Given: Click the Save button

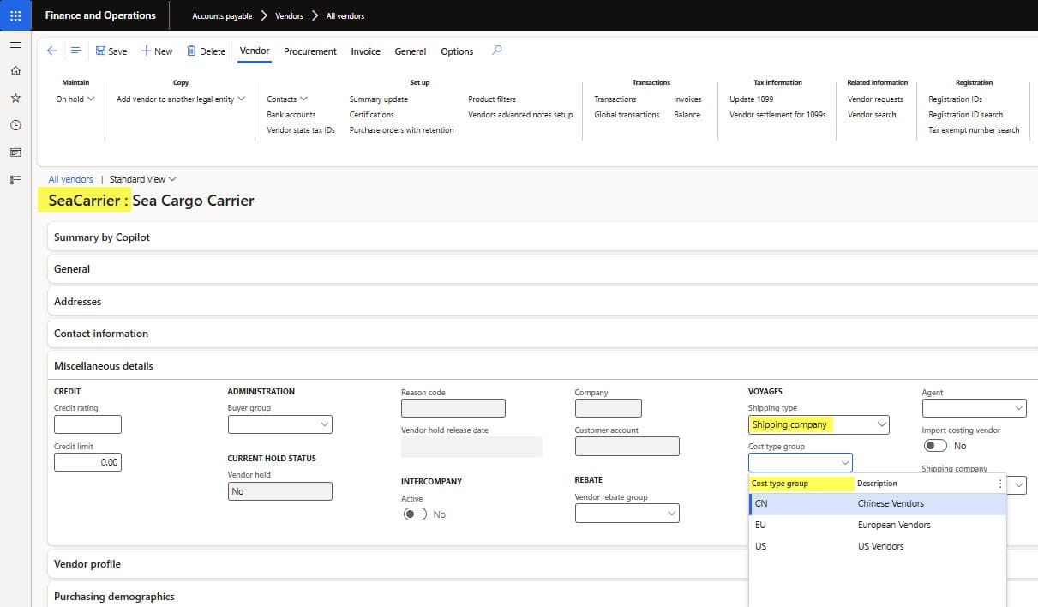Looking at the screenshot, I should point(111,51).
